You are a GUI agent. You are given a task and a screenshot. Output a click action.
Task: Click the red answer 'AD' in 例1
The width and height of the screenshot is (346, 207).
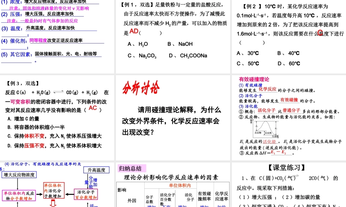134,31
